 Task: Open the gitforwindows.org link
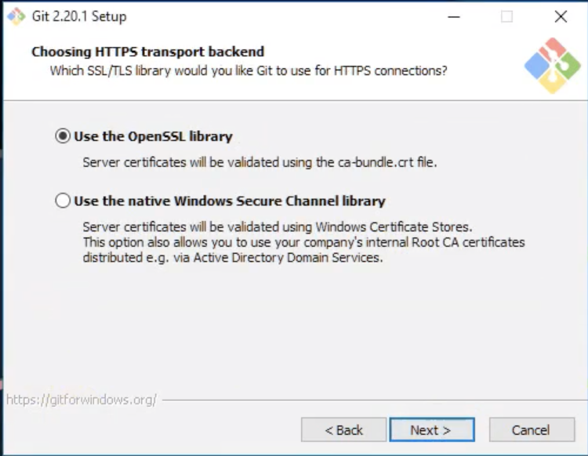pyautogui.click(x=82, y=400)
